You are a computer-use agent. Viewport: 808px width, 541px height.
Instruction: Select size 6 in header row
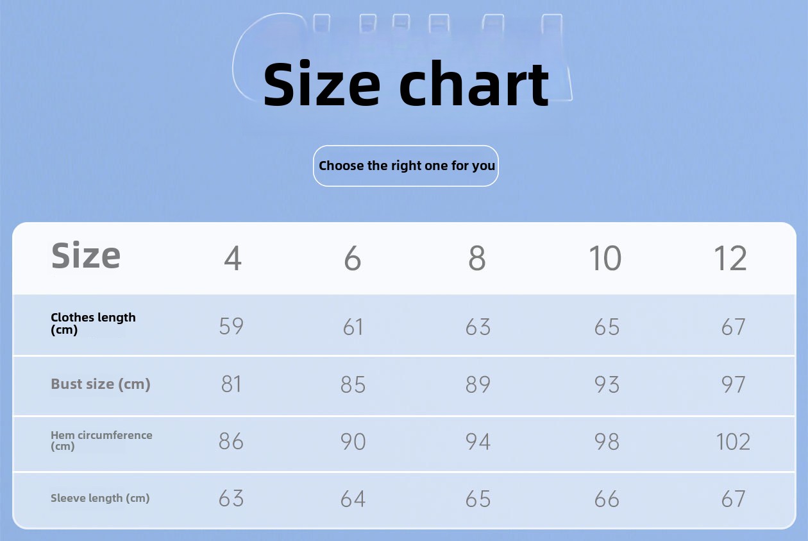[353, 259]
